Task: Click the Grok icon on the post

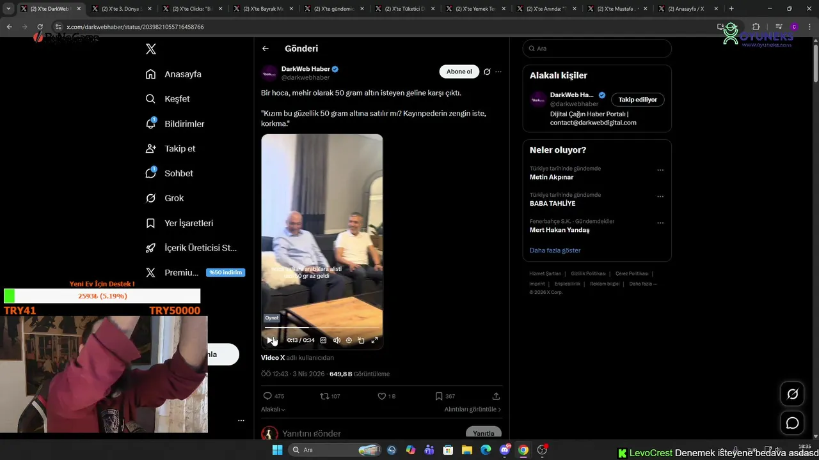Action: [487, 72]
